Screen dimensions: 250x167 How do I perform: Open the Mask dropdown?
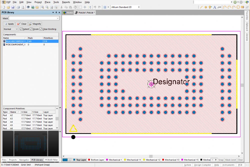click(58, 18)
